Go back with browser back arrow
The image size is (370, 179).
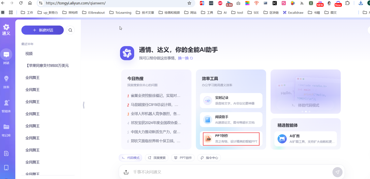click(3, 3)
